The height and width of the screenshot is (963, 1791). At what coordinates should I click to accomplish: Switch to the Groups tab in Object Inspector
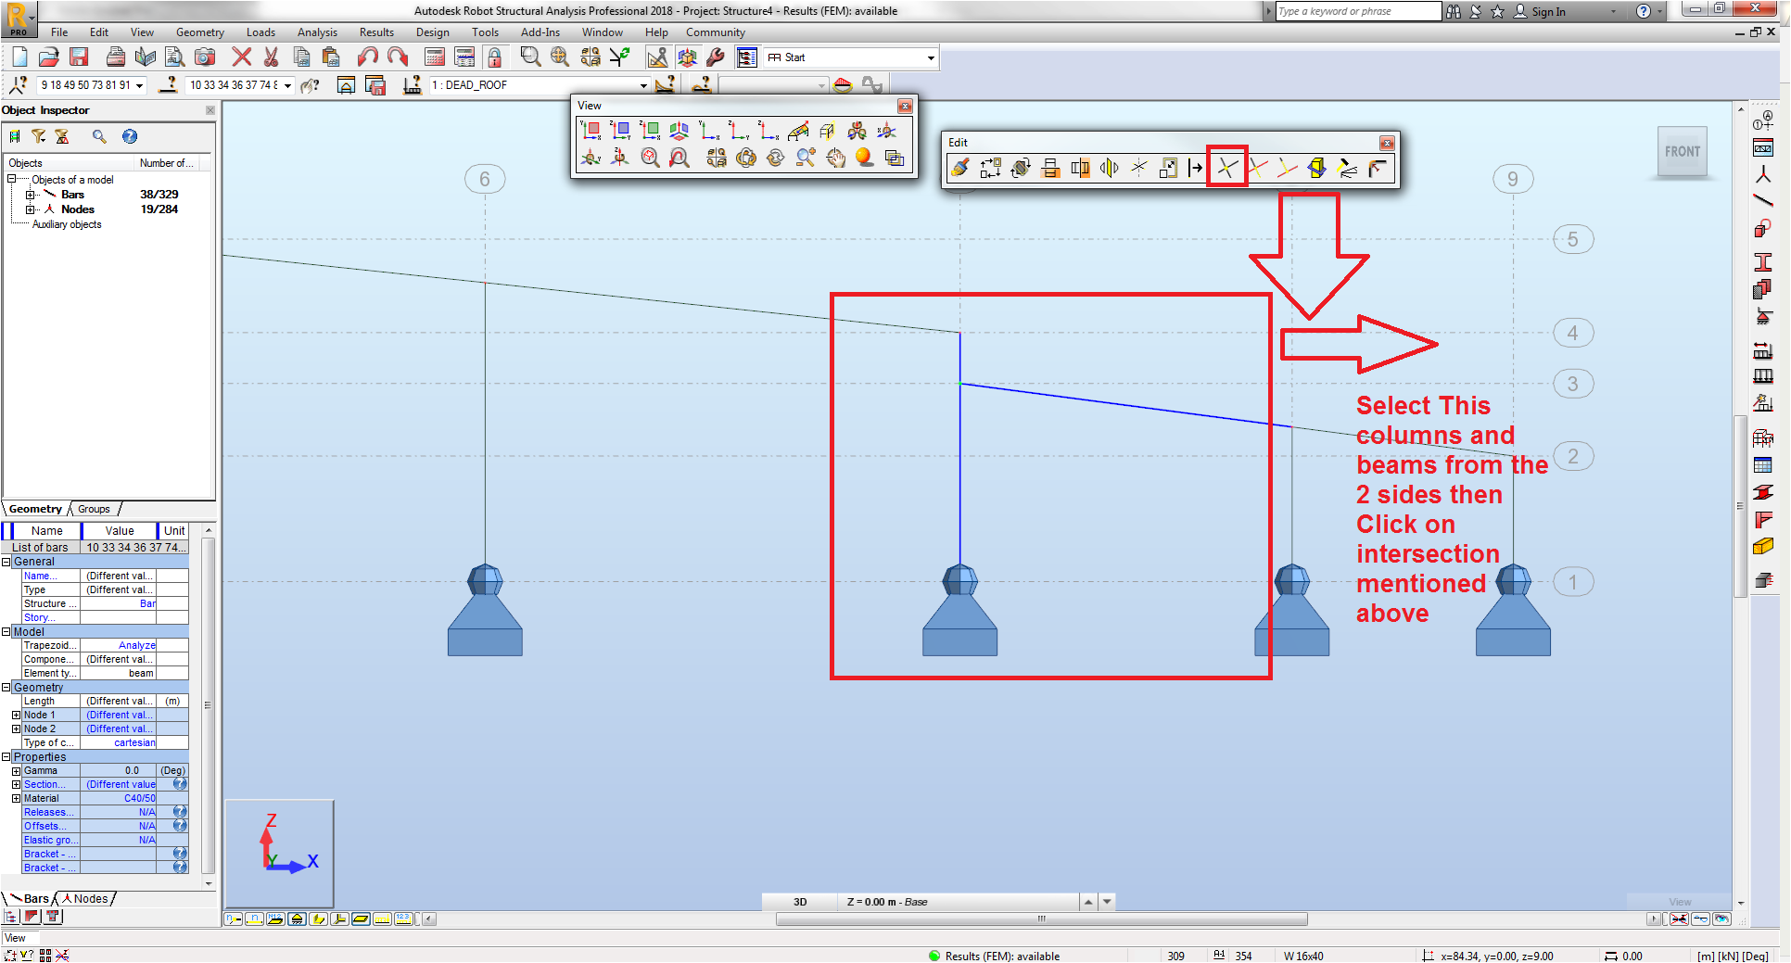93,508
